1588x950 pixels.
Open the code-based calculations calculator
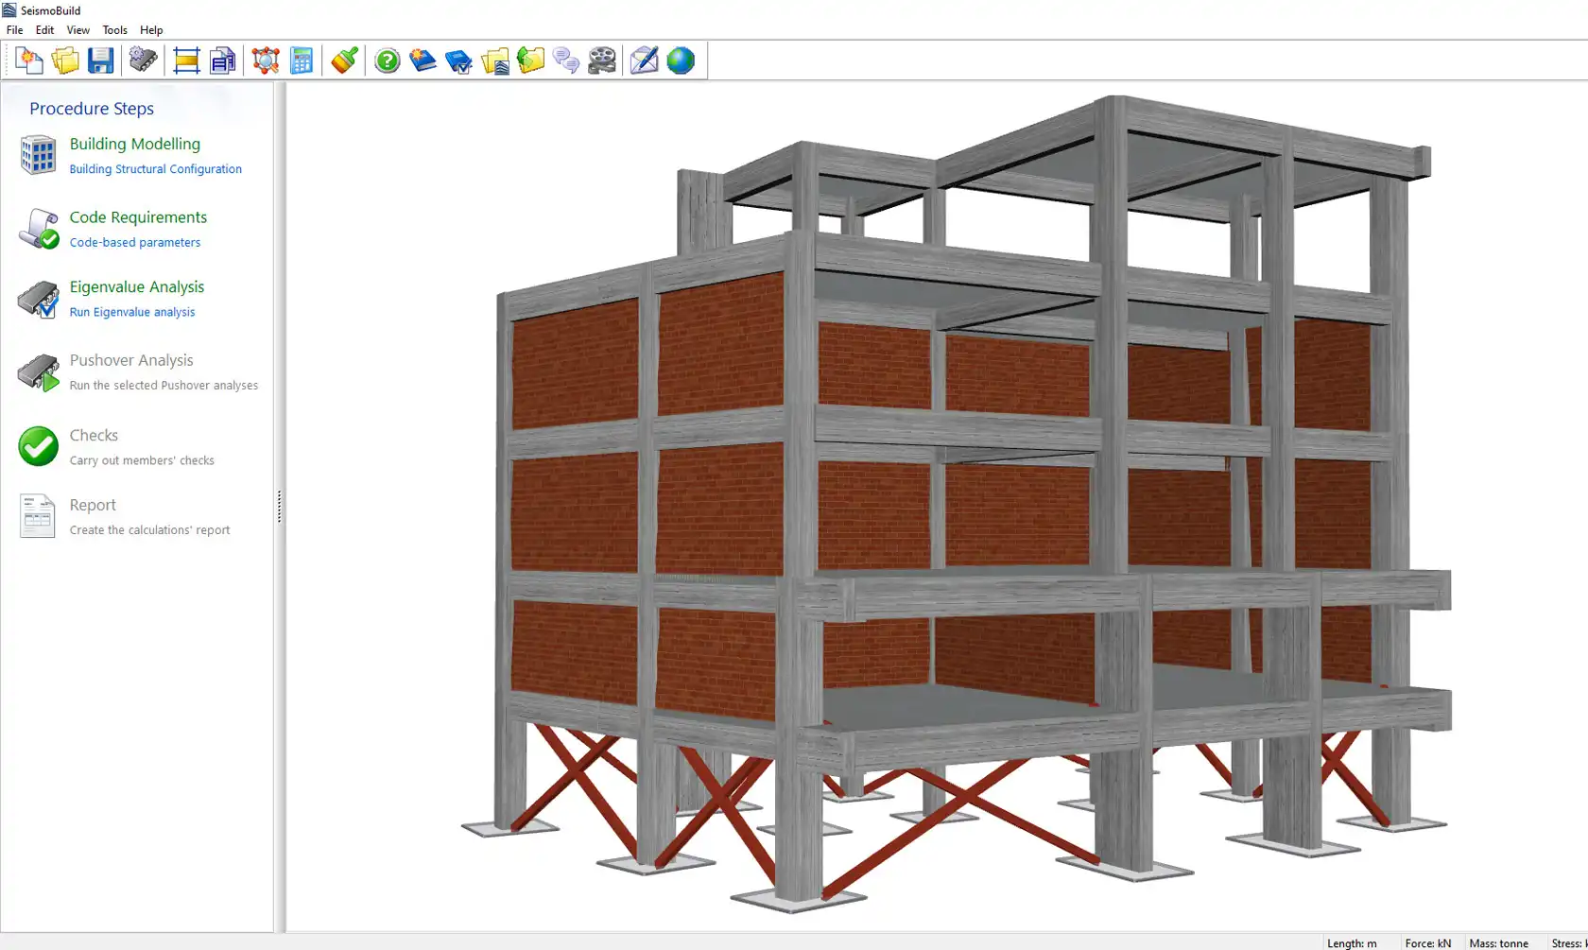(x=302, y=60)
